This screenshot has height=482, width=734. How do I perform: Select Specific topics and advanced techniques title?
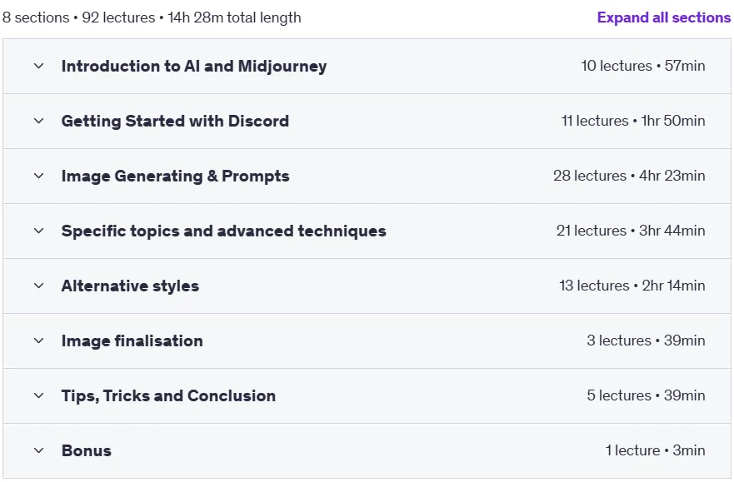click(224, 231)
